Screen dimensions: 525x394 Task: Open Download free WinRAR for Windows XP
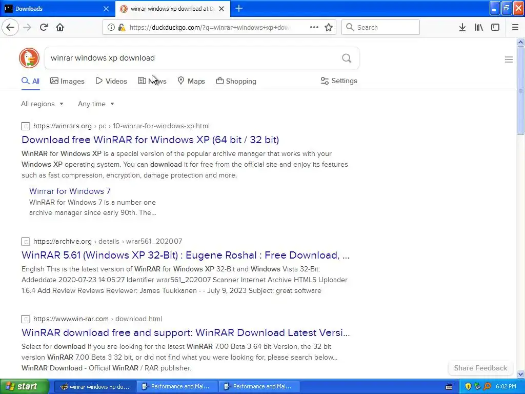pyautogui.click(x=150, y=140)
